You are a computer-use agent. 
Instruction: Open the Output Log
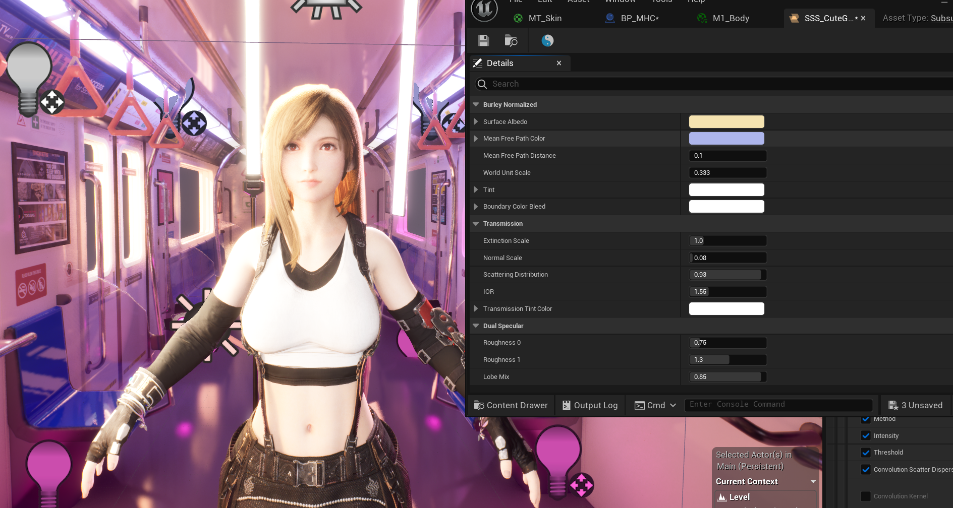(590, 405)
